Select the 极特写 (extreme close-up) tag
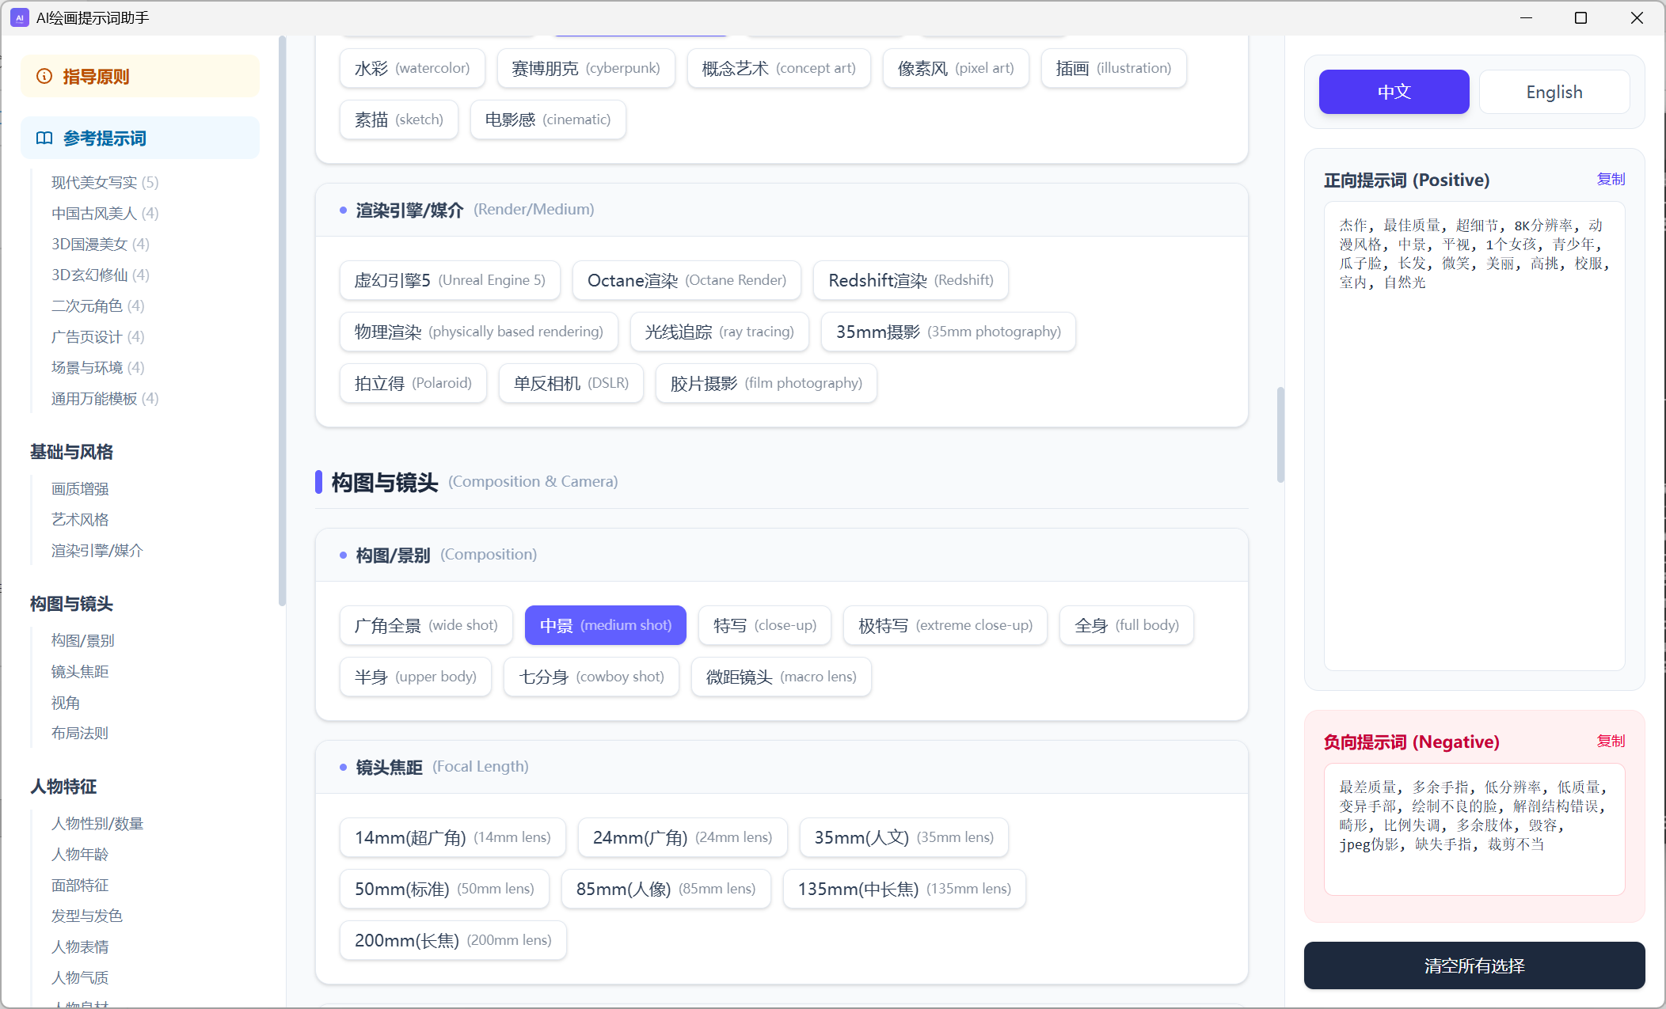 tap(945, 625)
